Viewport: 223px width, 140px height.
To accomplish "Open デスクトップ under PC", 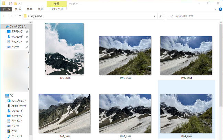I will click(17, 116).
